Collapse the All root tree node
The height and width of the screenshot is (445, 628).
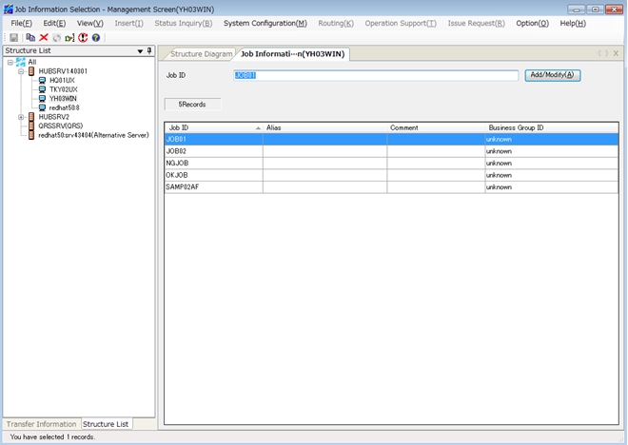pyautogui.click(x=10, y=62)
